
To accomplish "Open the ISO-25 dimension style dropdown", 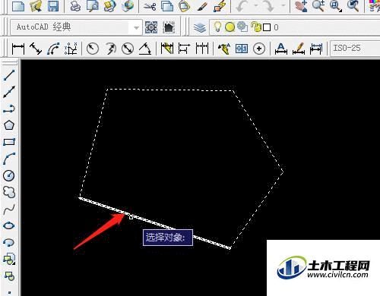I will 355,48.
